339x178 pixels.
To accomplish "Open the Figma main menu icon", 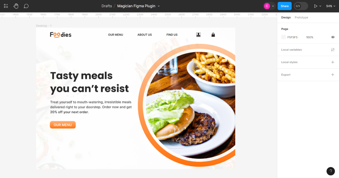I will [x=6, y=6].
